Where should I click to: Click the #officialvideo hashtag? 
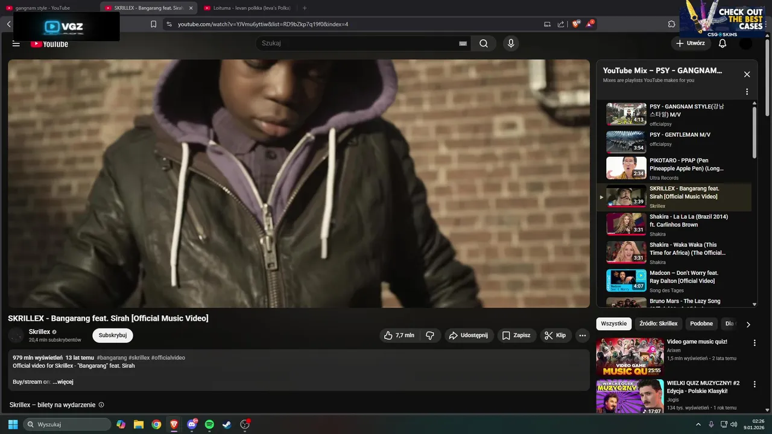(x=168, y=357)
